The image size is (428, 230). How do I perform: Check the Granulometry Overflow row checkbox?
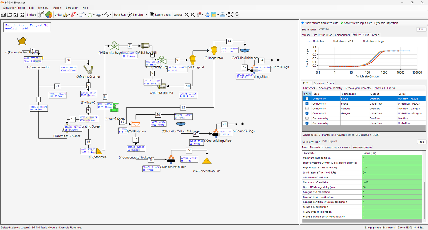tap(307, 118)
